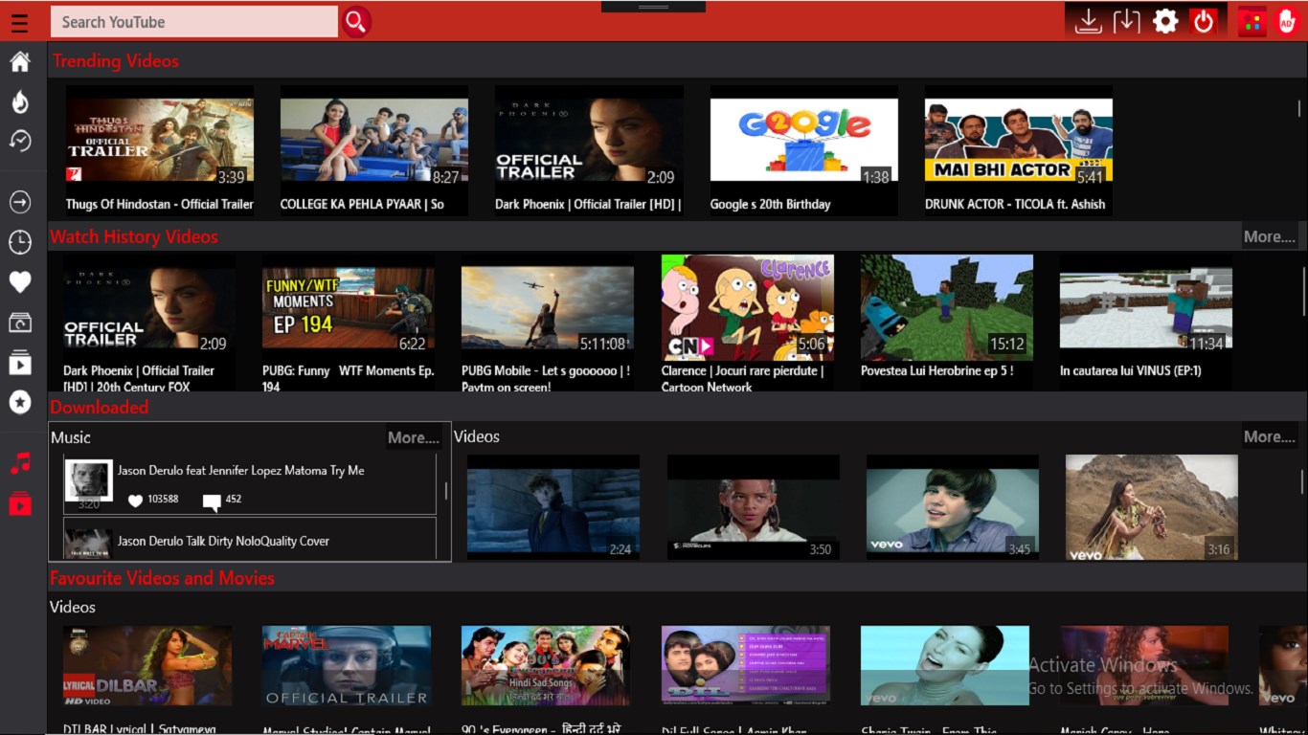Click the red power button icon
Screen dimensions: 1308x735
pyautogui.click(x=1204, y=21)
